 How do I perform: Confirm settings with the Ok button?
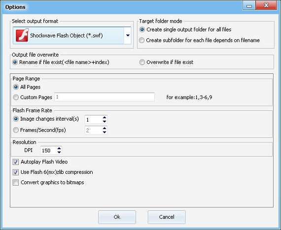117,217
